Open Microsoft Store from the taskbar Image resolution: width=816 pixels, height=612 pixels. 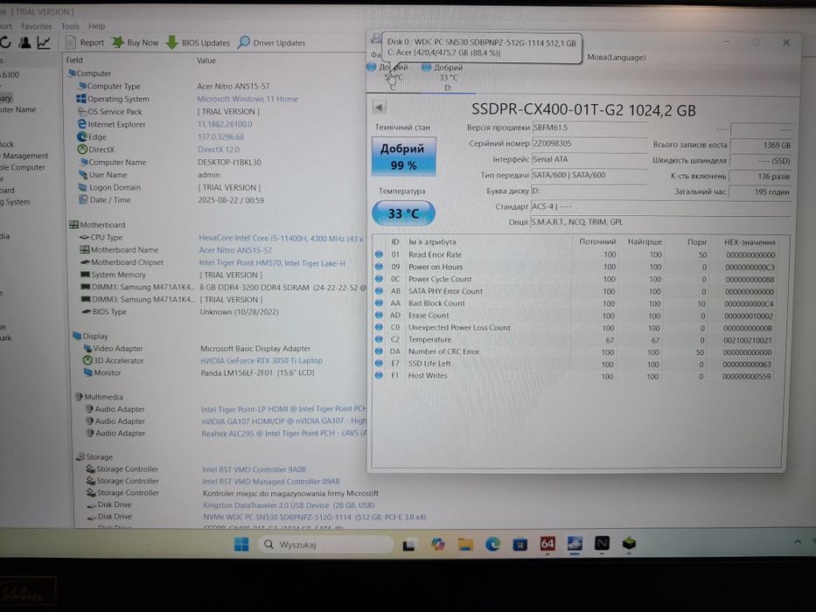[520, 545]
